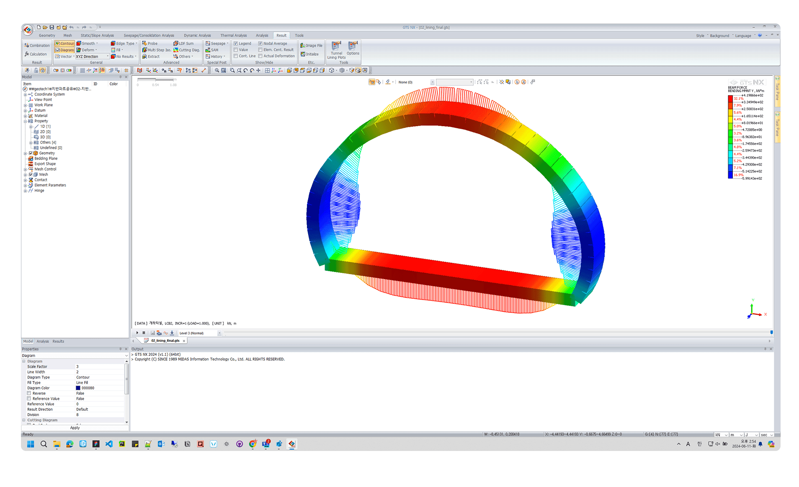The height and width of the screenshot is (487, 799).
Task: Open the XYZ Direction dropdown
Action: pyautogui.click(x=92, y=57)
